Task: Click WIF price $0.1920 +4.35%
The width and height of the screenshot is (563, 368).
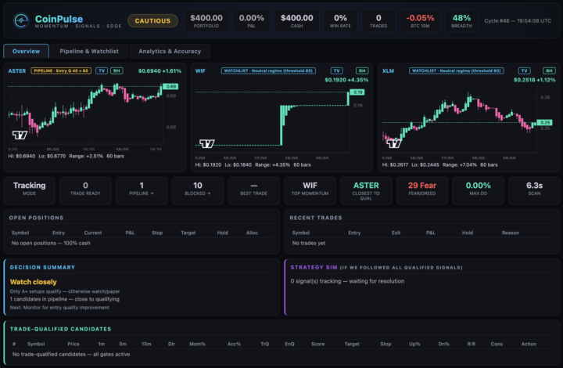Action: (x=346, y=80)
